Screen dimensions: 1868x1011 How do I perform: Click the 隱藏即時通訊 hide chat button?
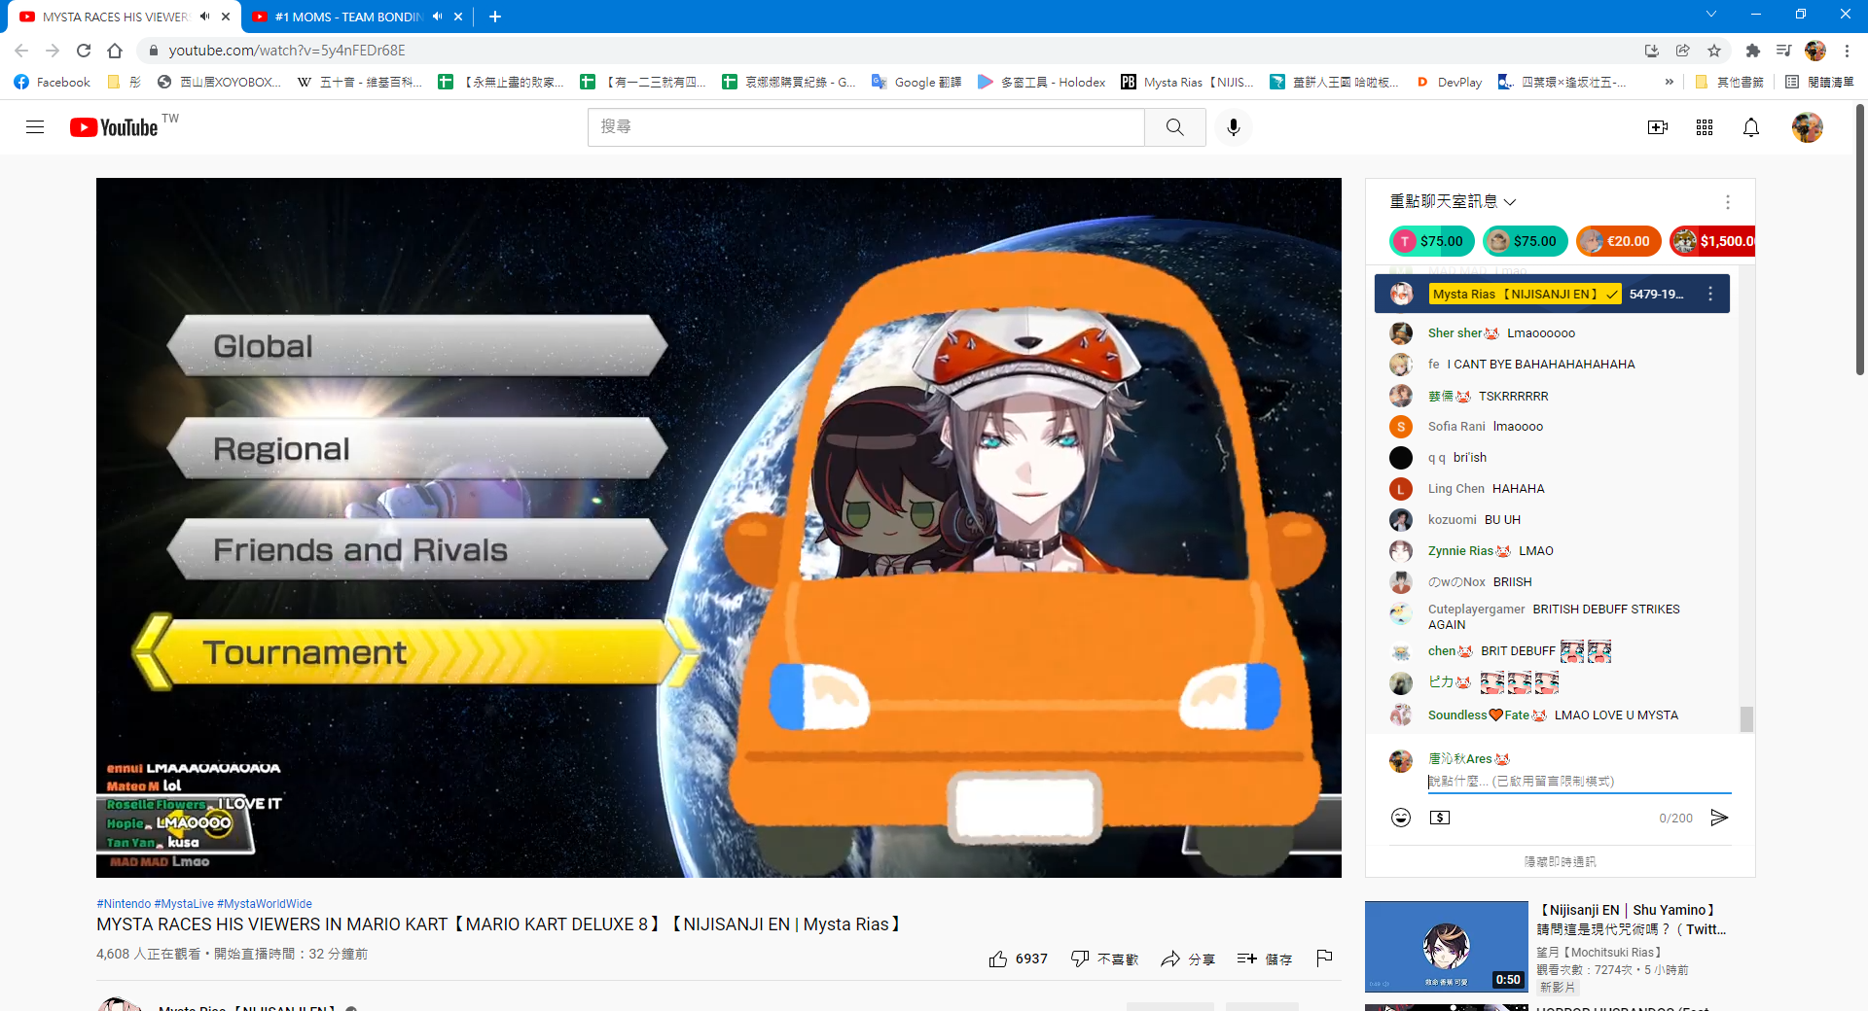[x=1560, y=861]
